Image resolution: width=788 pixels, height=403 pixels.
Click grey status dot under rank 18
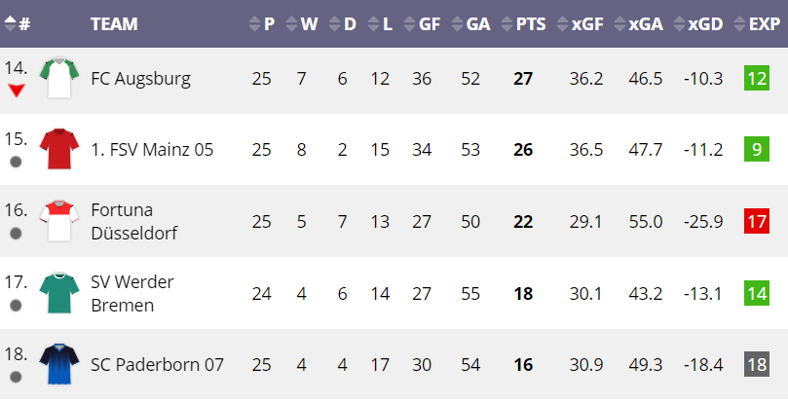17,377
